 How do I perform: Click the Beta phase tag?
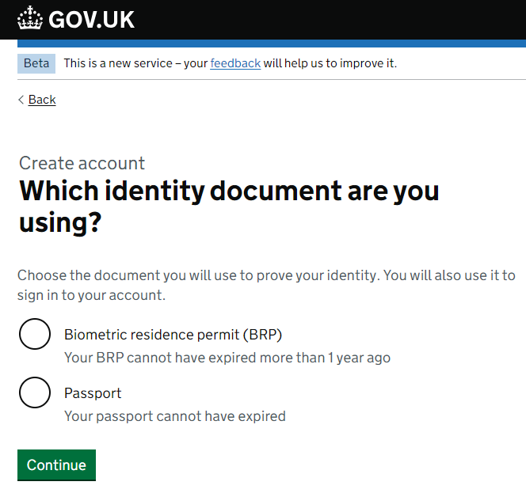point(36,63)
